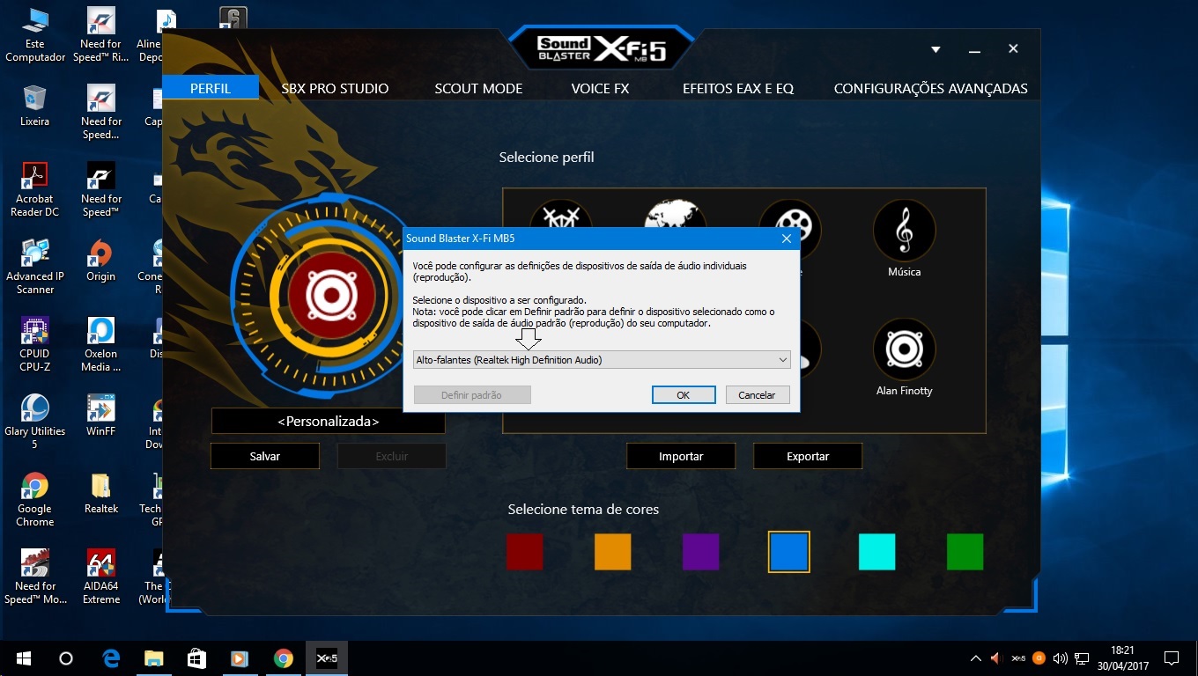1198x676 pixels.
Task: Open the Sound Blaster title bar dropdown arrow
Action: [x=935, y=49]
